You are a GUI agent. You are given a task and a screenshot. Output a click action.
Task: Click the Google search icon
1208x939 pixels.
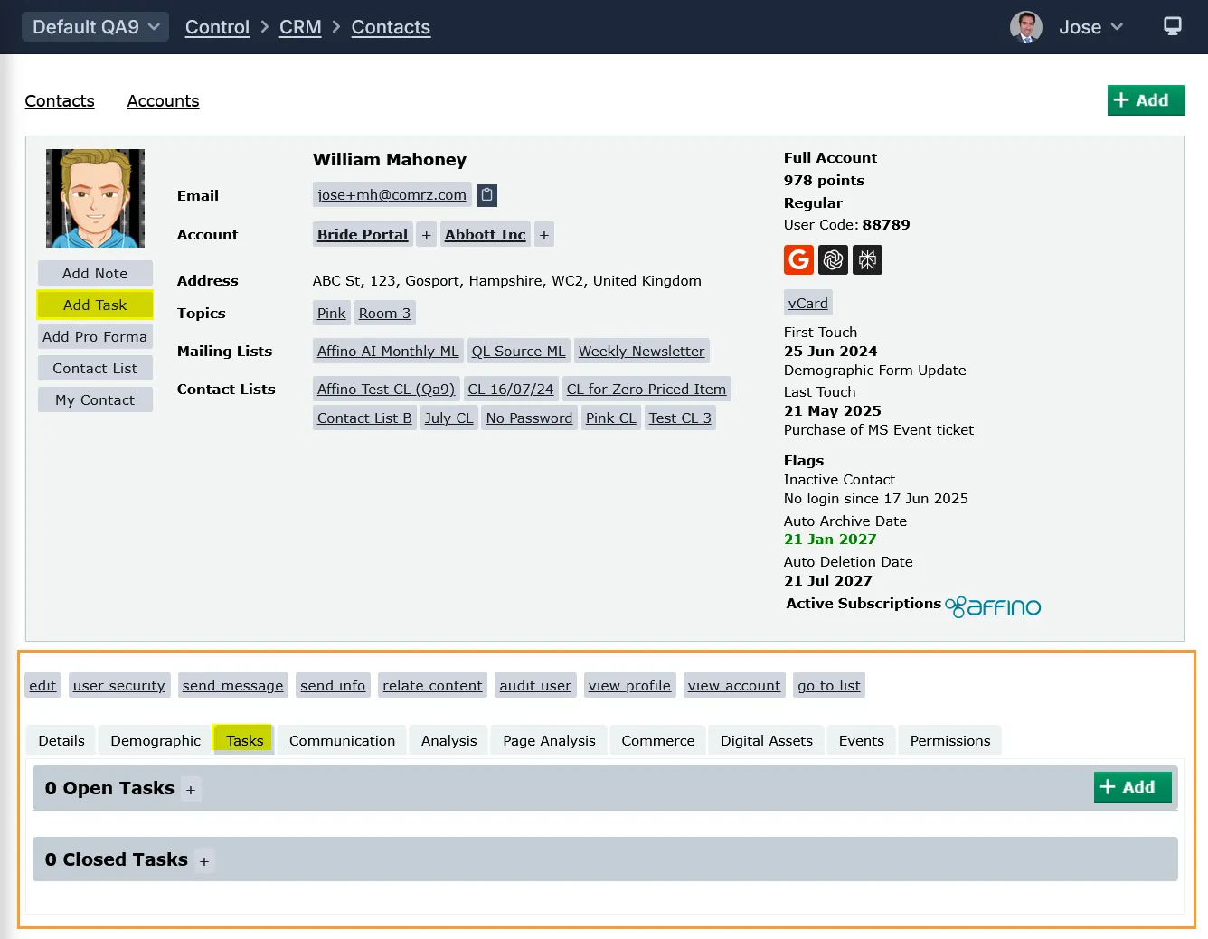click(x=798, y=260)
